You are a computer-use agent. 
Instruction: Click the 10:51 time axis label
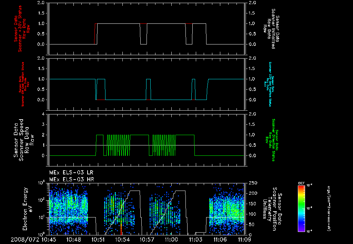tap(98, 240)
